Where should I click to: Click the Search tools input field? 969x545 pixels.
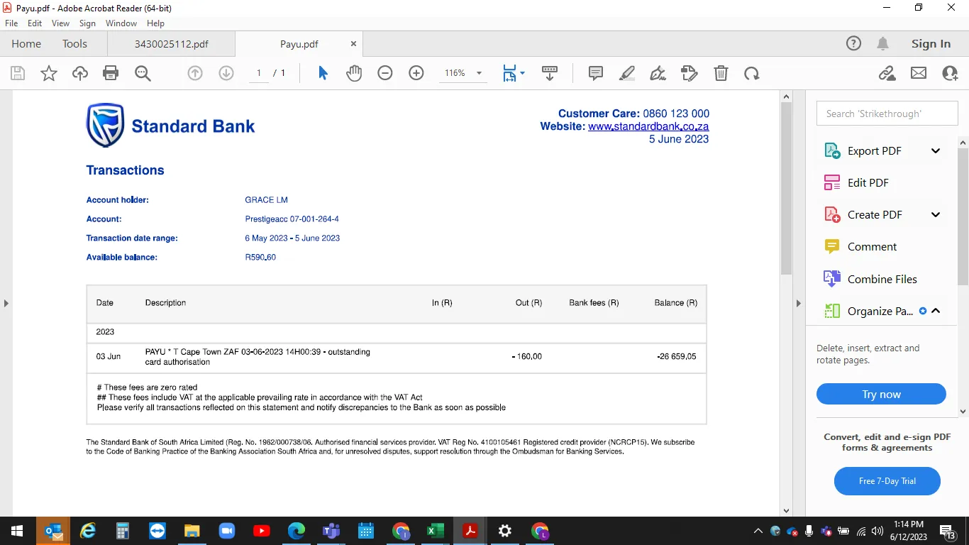pyautogui.click(x=887, y=114)
